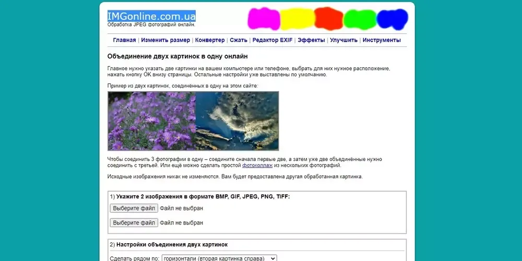Open Эффекты menu item
Screen dimensions: 522x261
coord(311,40)
